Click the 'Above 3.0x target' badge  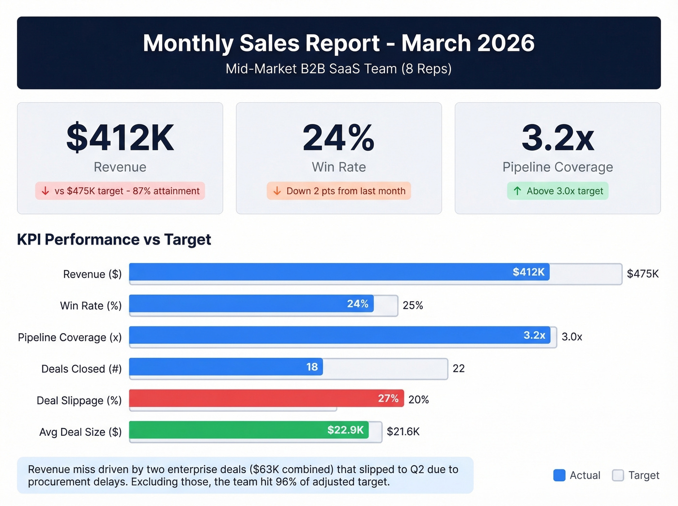tap(557, 191)
